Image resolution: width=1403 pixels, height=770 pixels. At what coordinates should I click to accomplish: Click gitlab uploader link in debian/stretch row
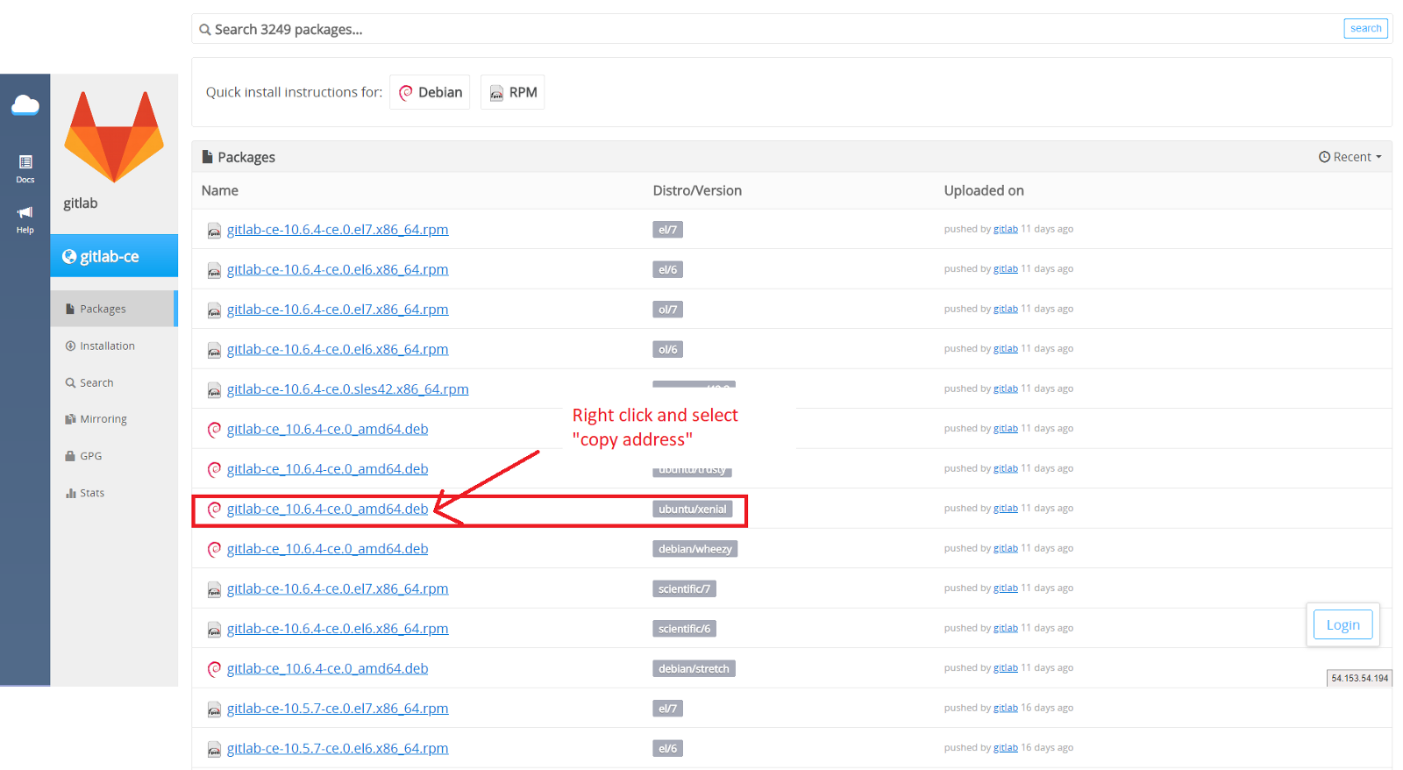(1006, 668)
